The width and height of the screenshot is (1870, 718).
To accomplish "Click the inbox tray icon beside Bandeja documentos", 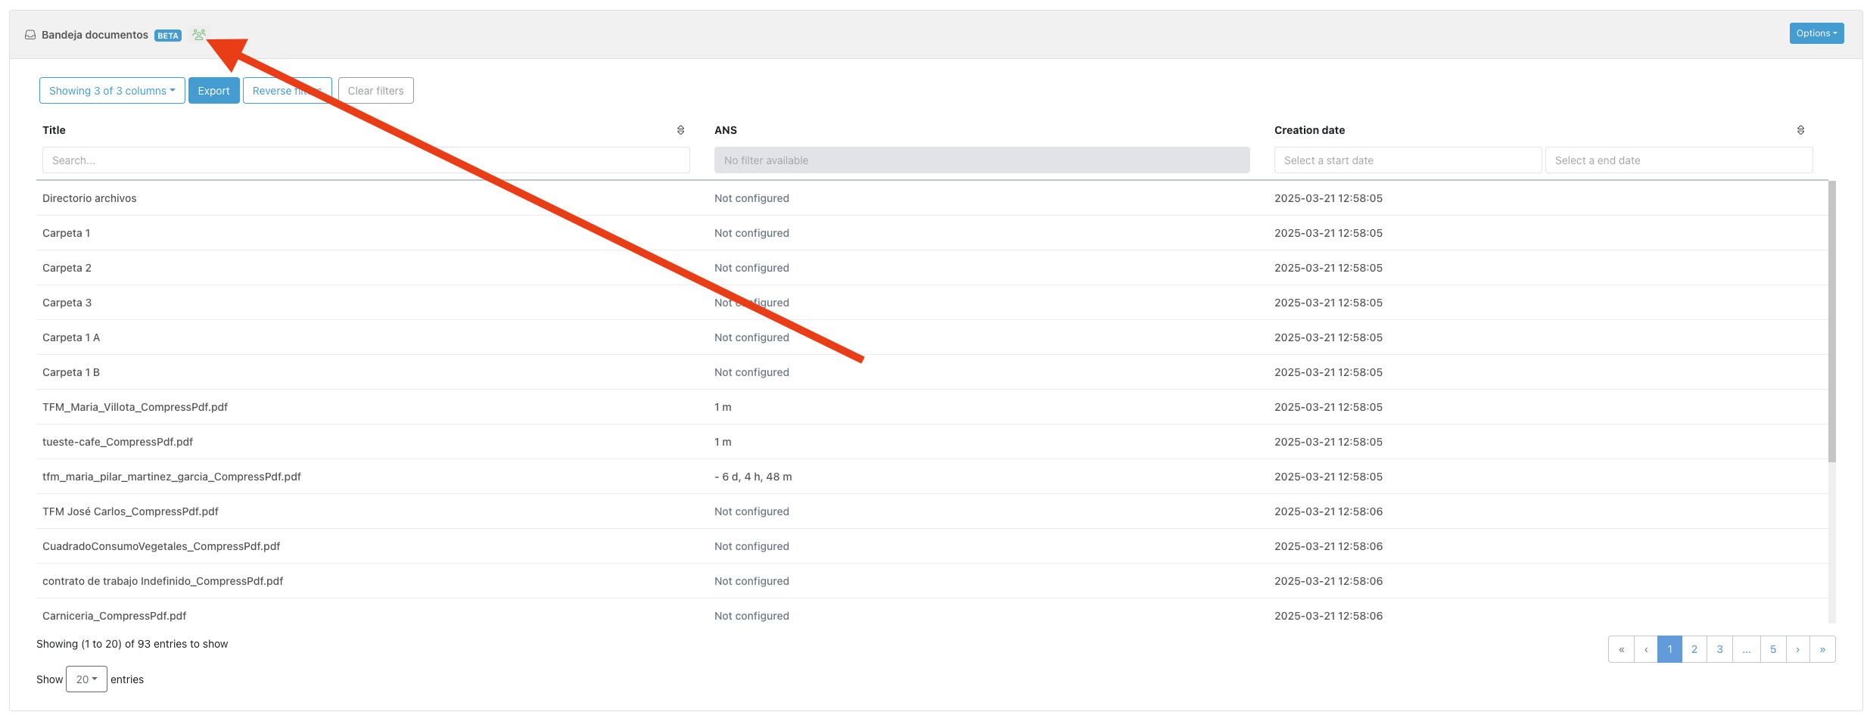I will [30, 35].
